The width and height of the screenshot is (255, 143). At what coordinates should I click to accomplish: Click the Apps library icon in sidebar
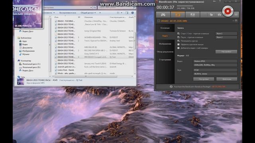(x=20, y=41)
